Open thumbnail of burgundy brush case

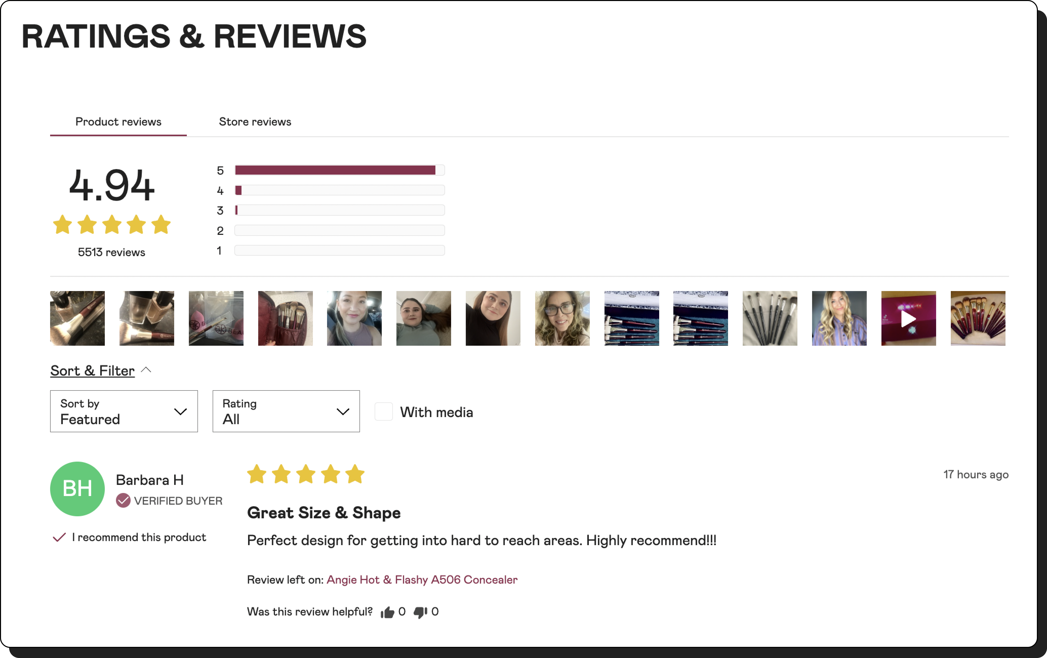[285, 319]
